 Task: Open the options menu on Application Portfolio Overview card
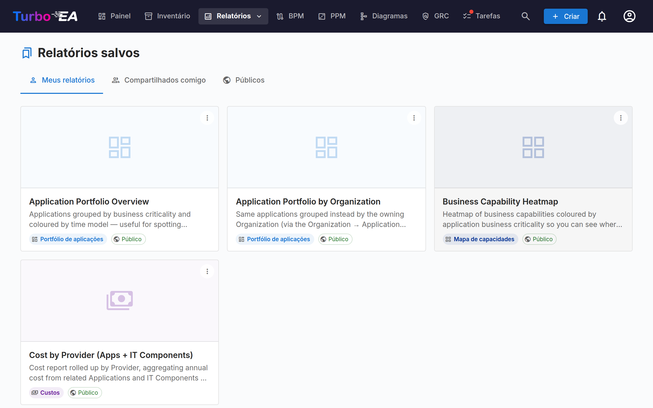tap(207, 118)
